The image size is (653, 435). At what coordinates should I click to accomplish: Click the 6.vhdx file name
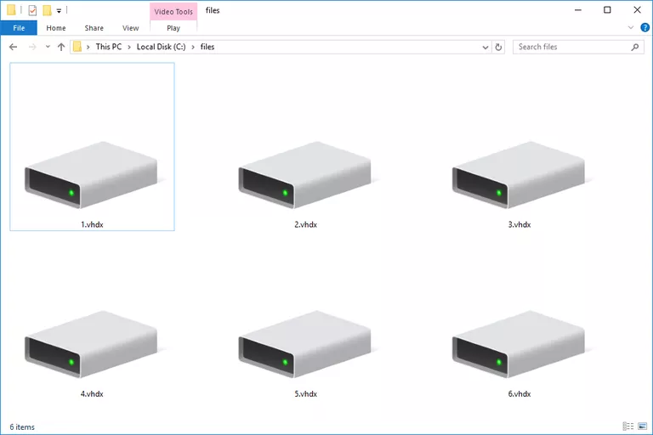point(520,393)
